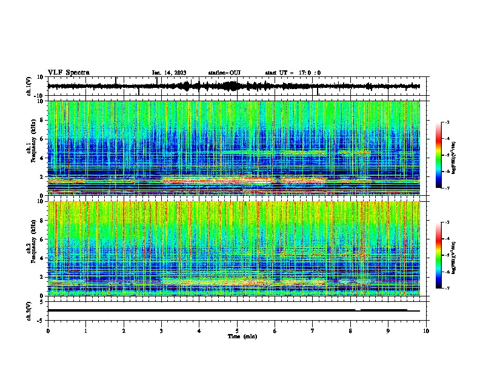
Task: Click the "8" kHz tick on ch.1 spectrogram axis
Action: click(42, 120)
